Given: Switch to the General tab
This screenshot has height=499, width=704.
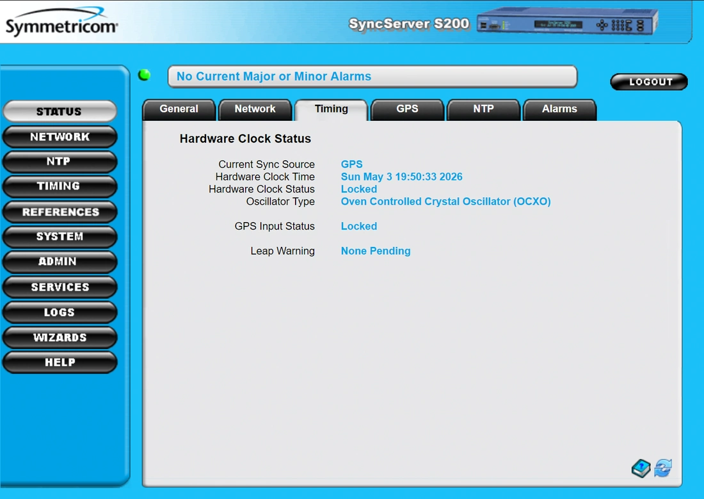Looking at the screenshot, I should 179,109.
